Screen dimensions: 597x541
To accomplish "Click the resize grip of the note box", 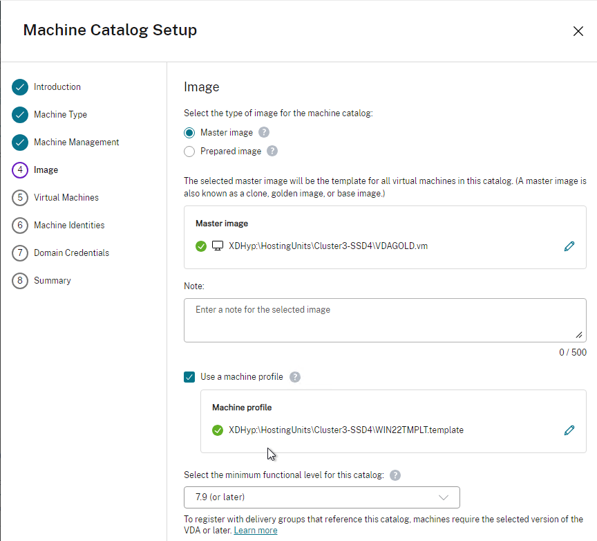I will point(579,335).
